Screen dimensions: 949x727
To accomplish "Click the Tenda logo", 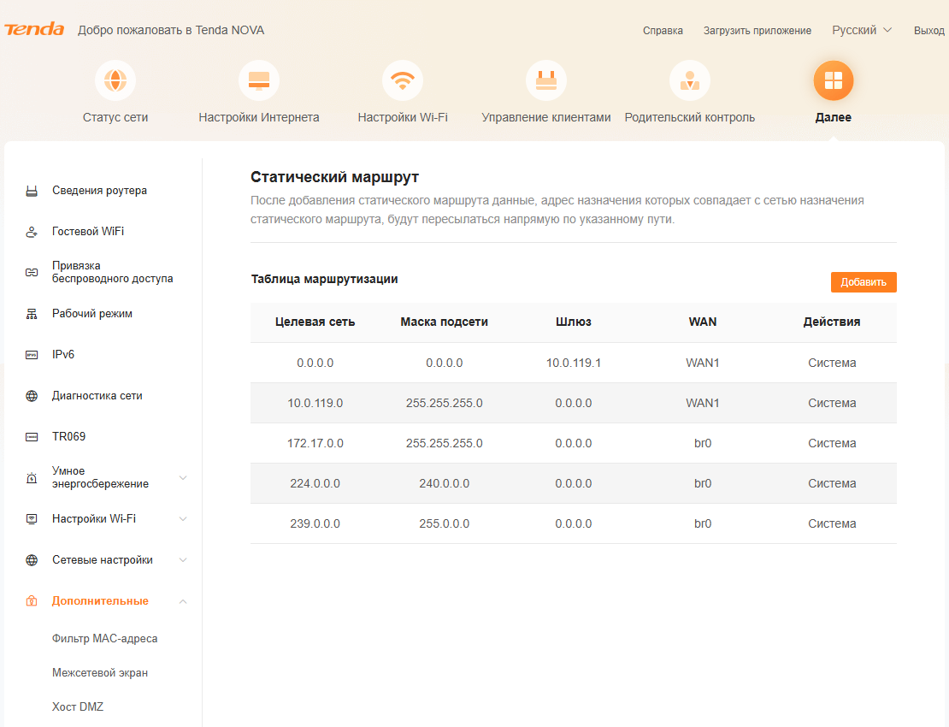I will click(x=34, y=29).
